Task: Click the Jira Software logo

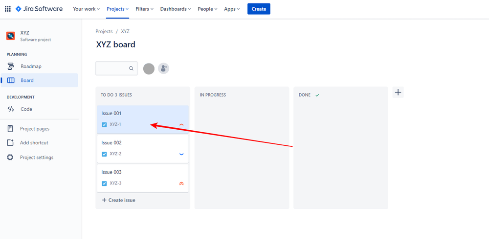Action: point(39,9)
